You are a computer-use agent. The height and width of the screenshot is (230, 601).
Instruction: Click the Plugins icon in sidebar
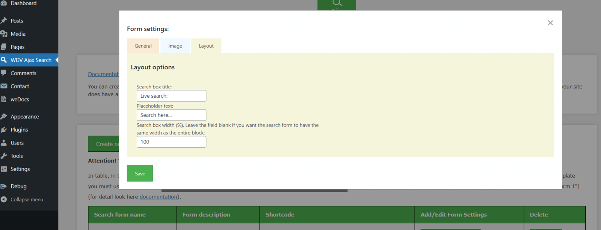tap(4, 130)
